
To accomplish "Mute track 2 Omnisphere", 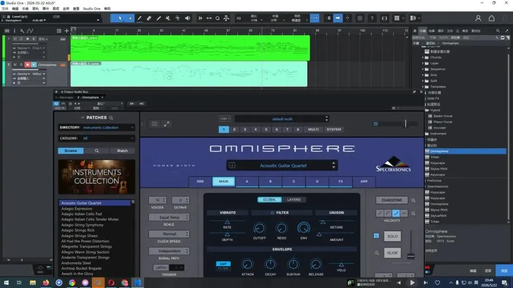I will pos(15,64).
